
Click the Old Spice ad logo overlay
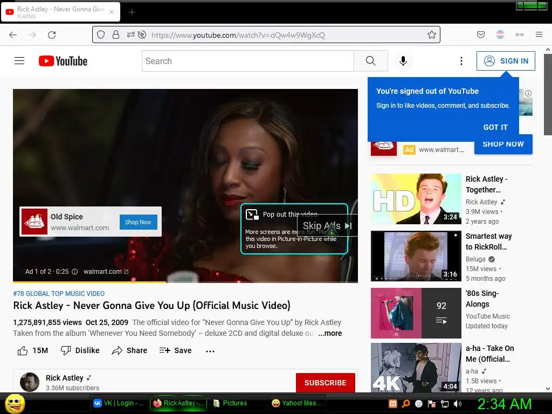coord(34,222)
